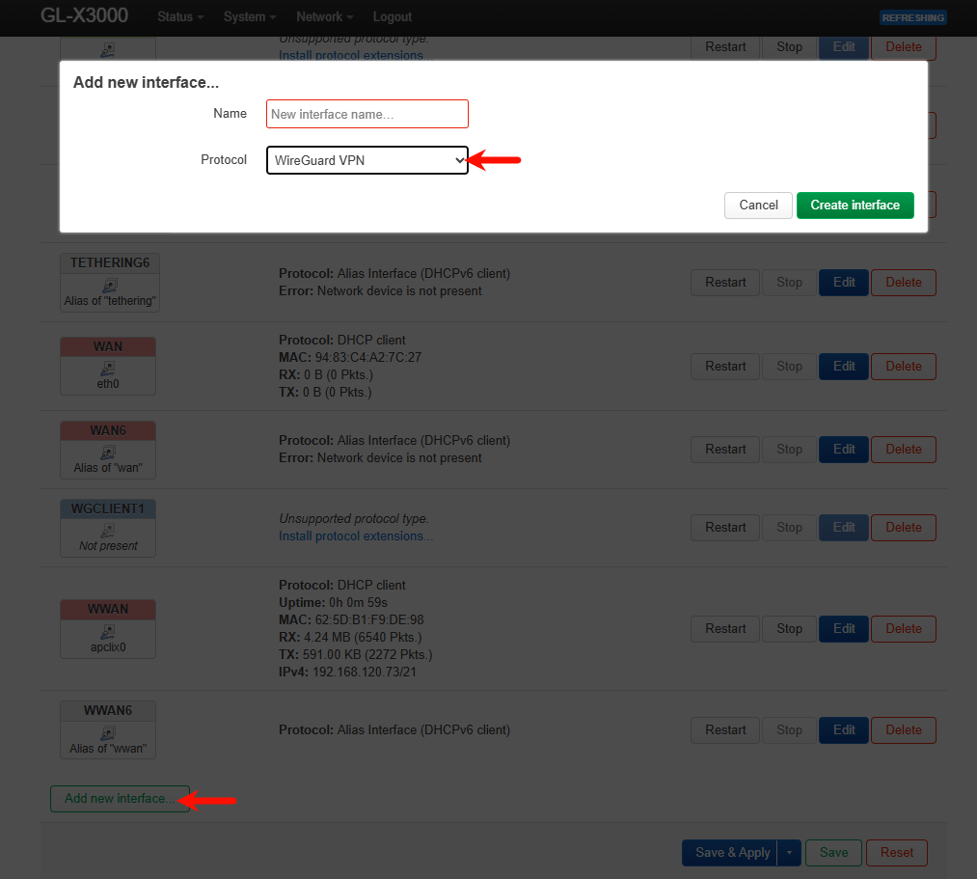
Task: Click the WWAN apclix0 device icon
Action: tap(108, 631)
